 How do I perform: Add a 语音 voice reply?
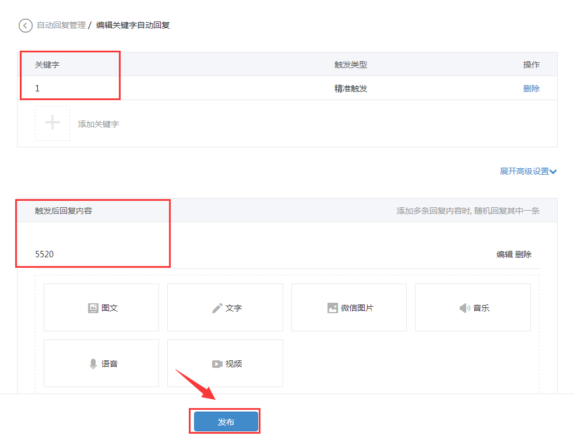pos(101,363)
